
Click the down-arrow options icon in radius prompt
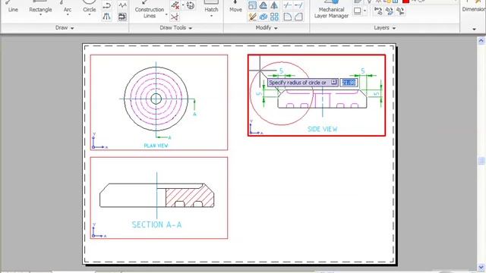[334, 82]
